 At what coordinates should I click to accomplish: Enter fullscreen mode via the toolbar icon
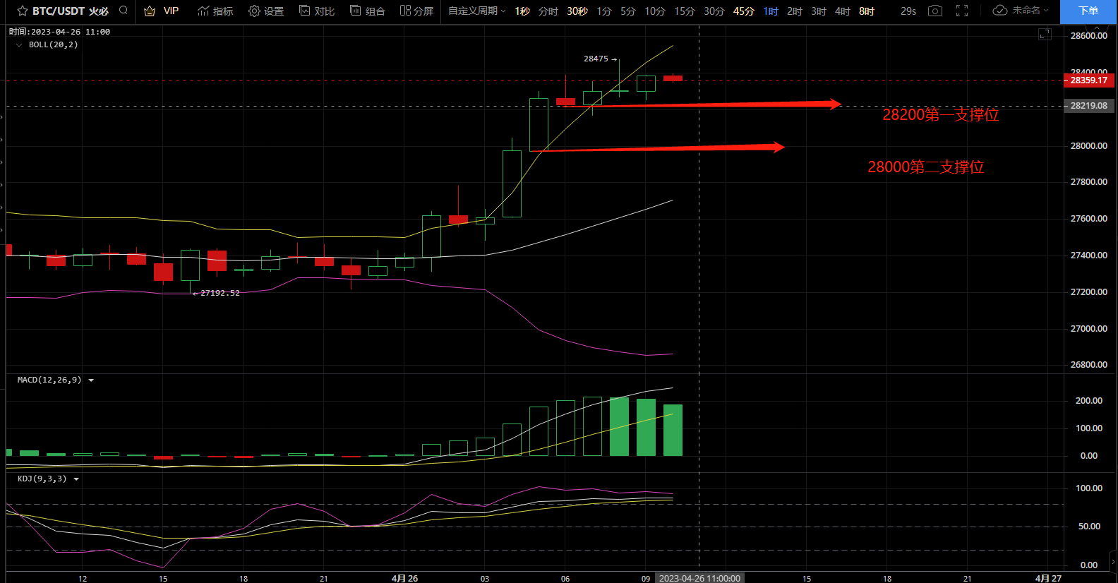962,11
